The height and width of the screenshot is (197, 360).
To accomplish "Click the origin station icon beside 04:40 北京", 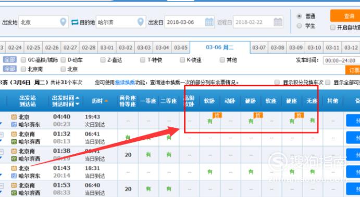I will point(14,117).
